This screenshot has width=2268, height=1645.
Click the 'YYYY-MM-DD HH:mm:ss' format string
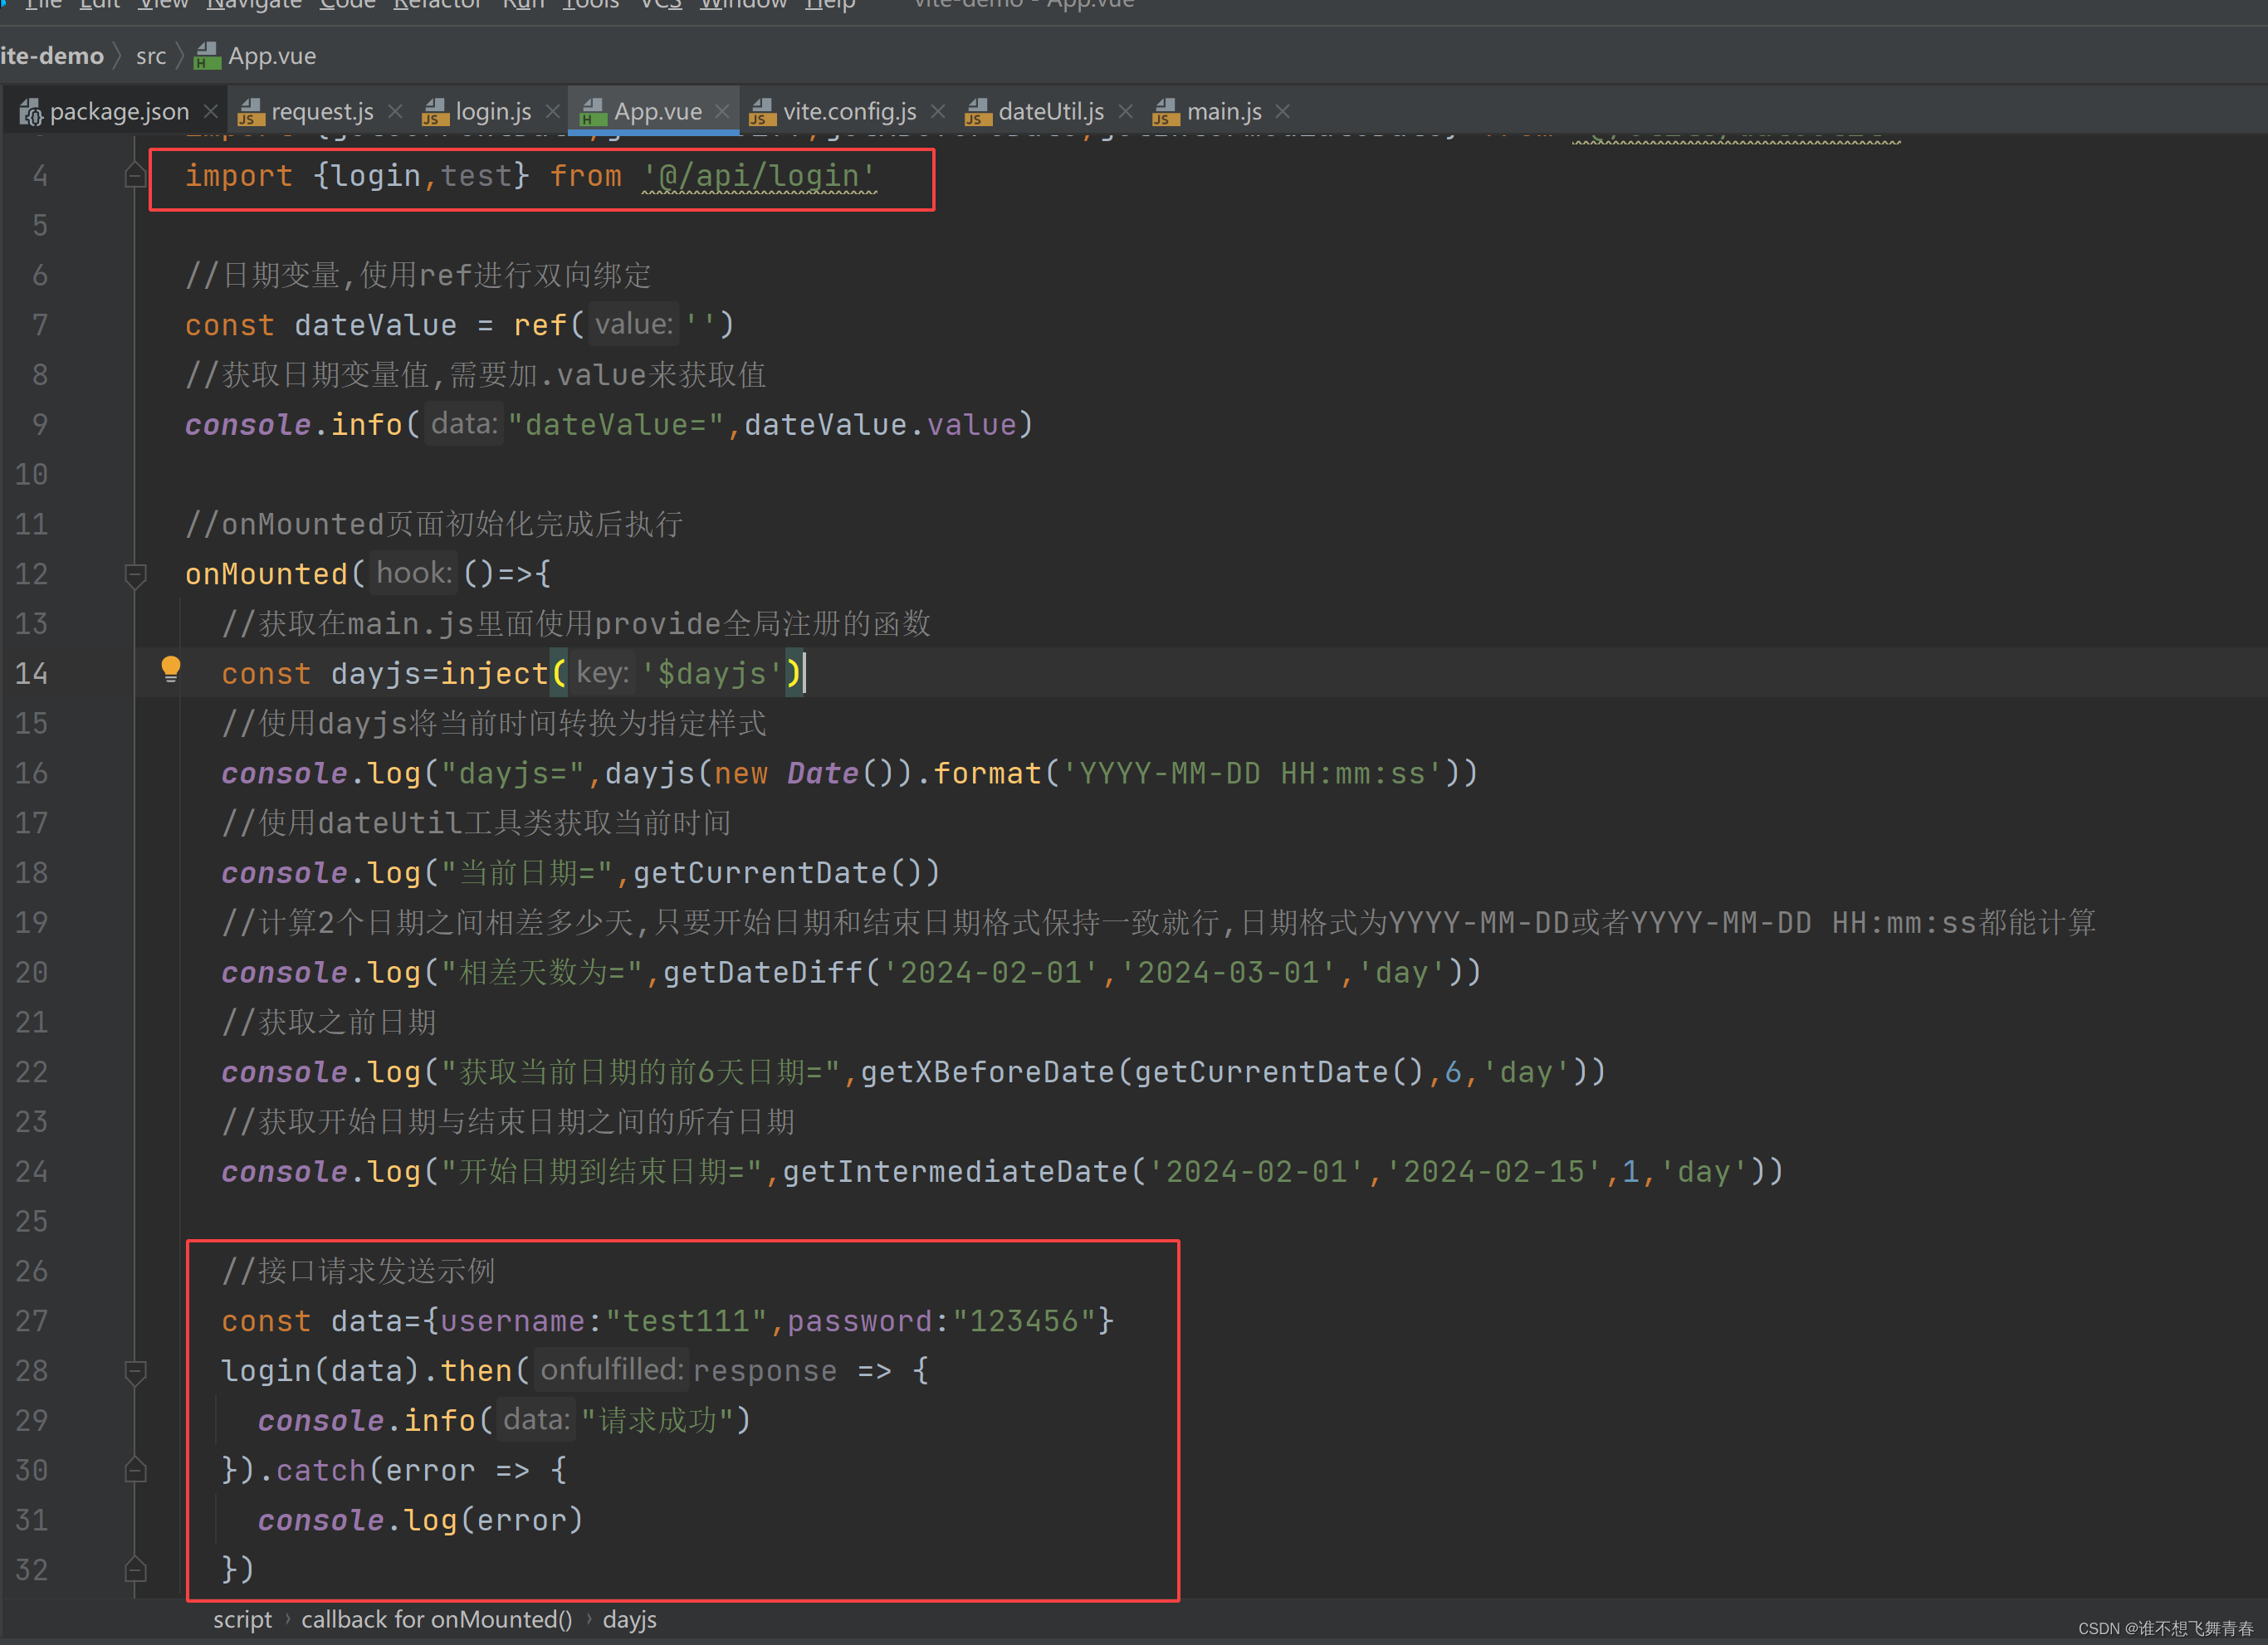(x=1252, y=773)
